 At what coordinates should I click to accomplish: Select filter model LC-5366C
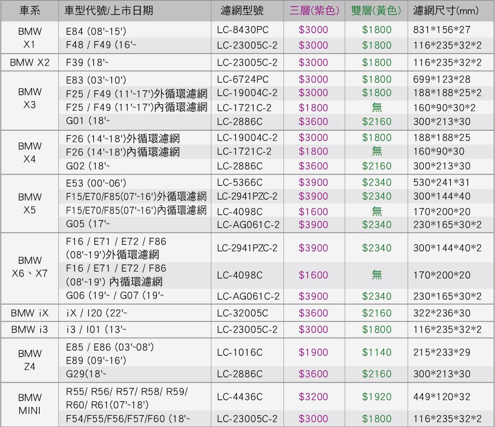pos(240,182)
